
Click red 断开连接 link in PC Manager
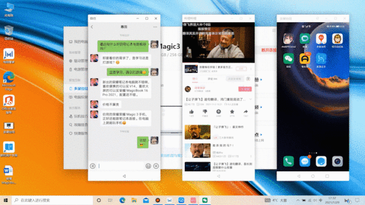tap(269, 50)
